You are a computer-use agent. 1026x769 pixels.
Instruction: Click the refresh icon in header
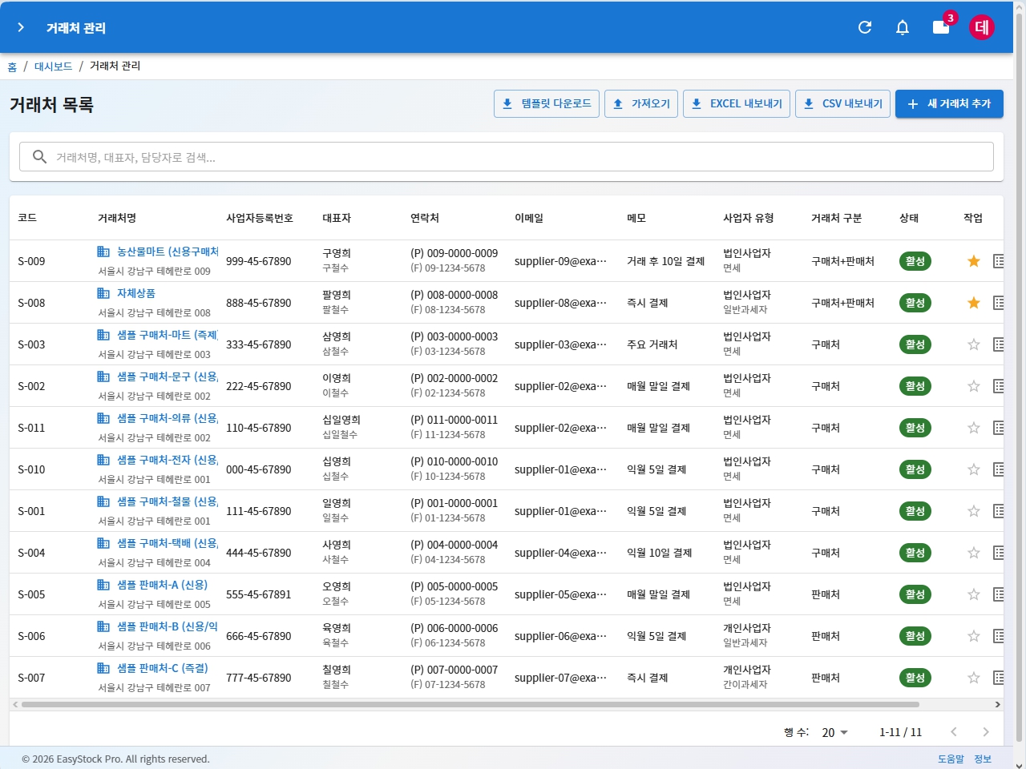(x=865, y=27)
